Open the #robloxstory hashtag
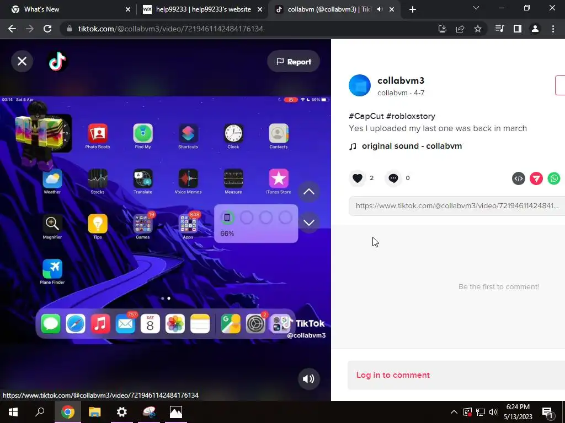 click(411, 116)
